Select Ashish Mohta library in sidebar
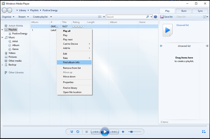Screen dimensions: 210x139 tap(16, 26)
